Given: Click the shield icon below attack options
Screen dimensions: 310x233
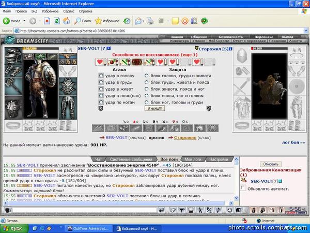Looking at the screenshot, I should (x=101, y=108).
